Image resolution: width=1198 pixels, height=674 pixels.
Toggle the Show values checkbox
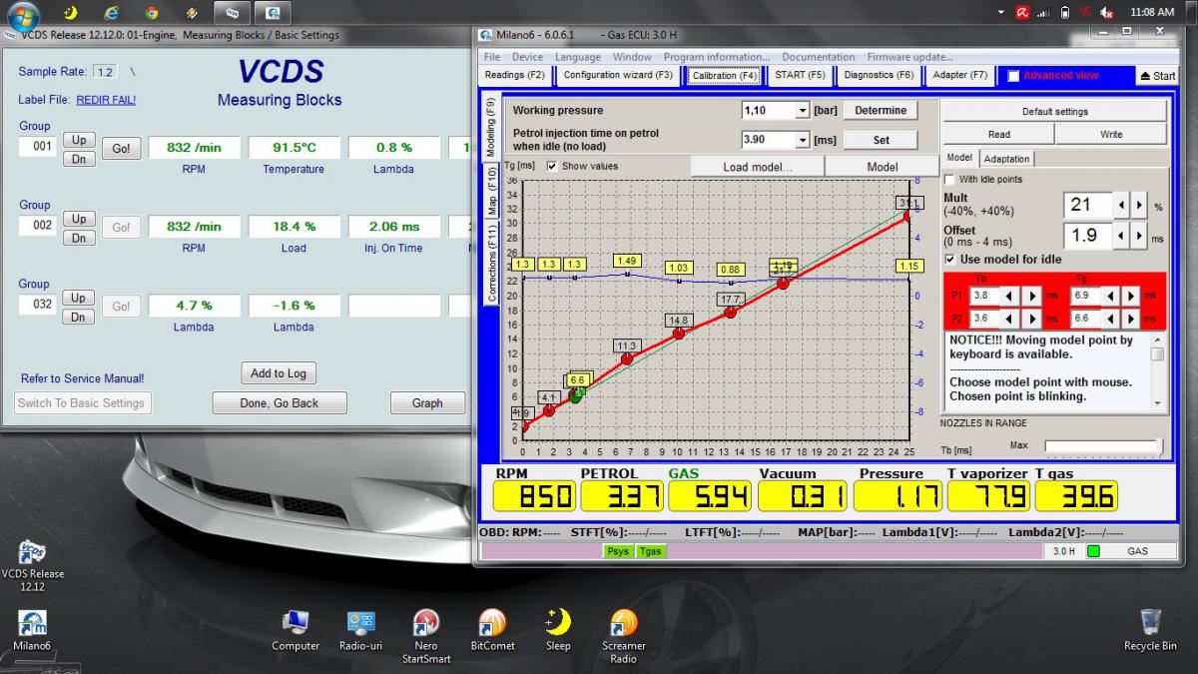552,166
